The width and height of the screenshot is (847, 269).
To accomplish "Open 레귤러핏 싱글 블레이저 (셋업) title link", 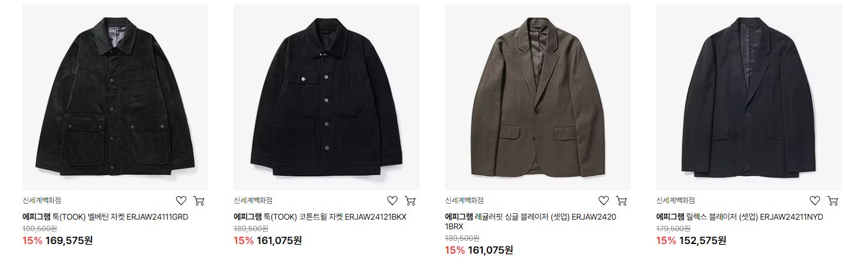I will [531, 222].
